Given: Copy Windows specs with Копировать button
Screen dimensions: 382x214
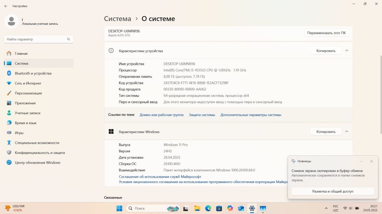Looking at the screenshot, I should (326, 132).
